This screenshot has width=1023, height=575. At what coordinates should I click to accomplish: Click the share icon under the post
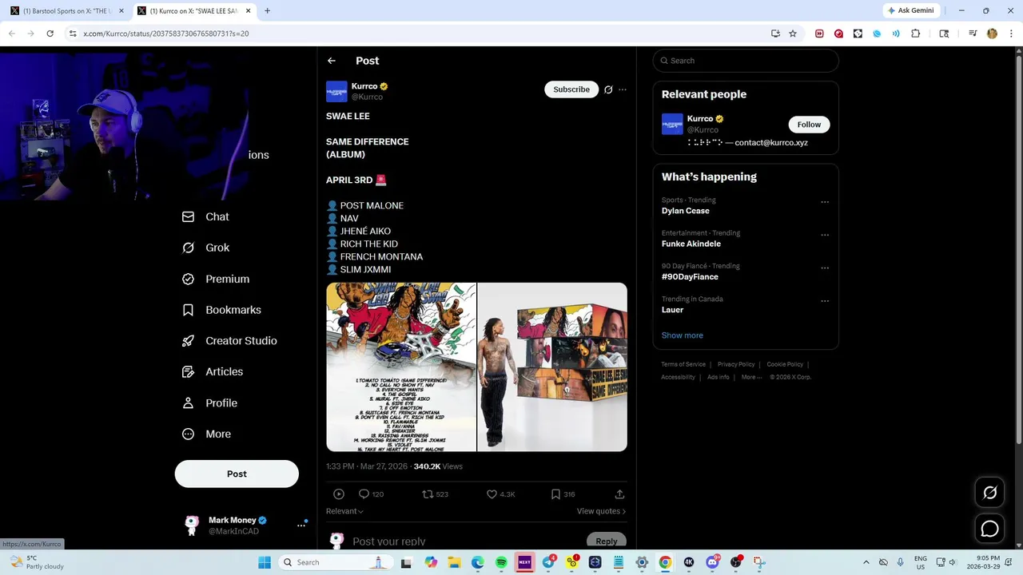[x=619, y=494]
